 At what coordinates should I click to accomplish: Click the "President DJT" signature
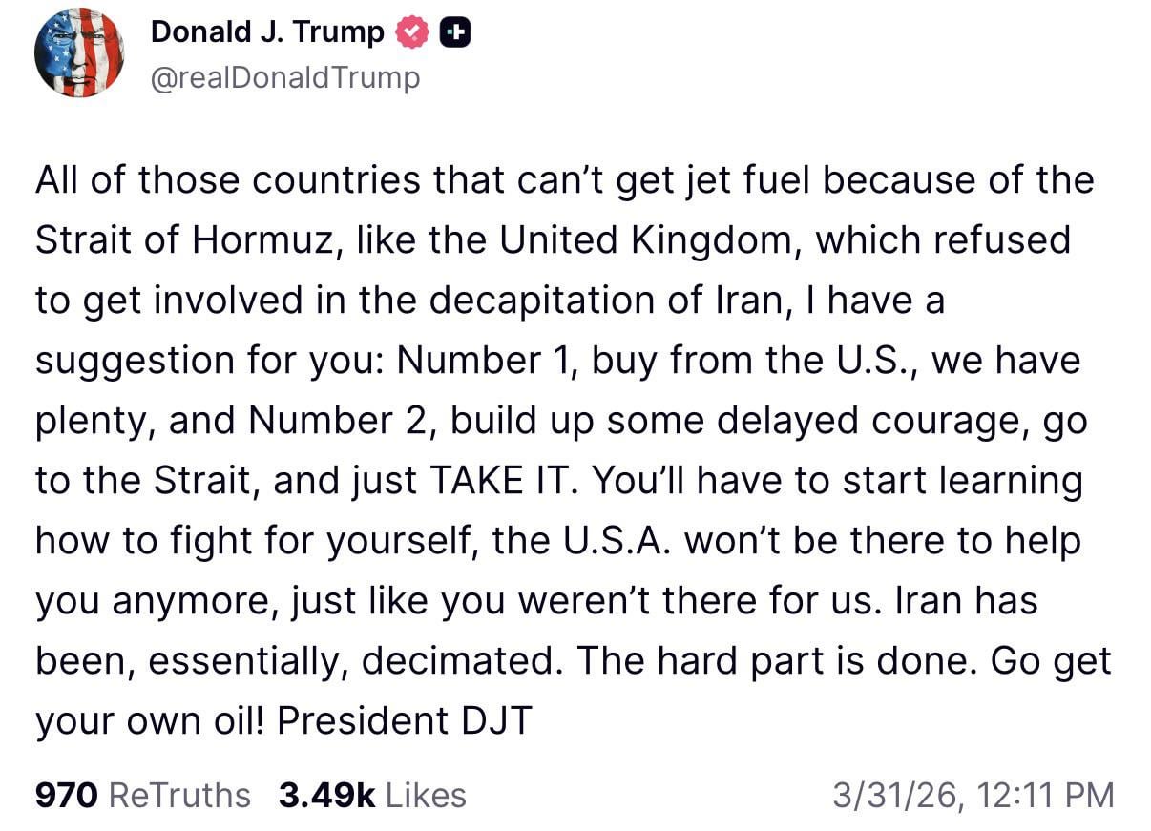tap(404, 721)
